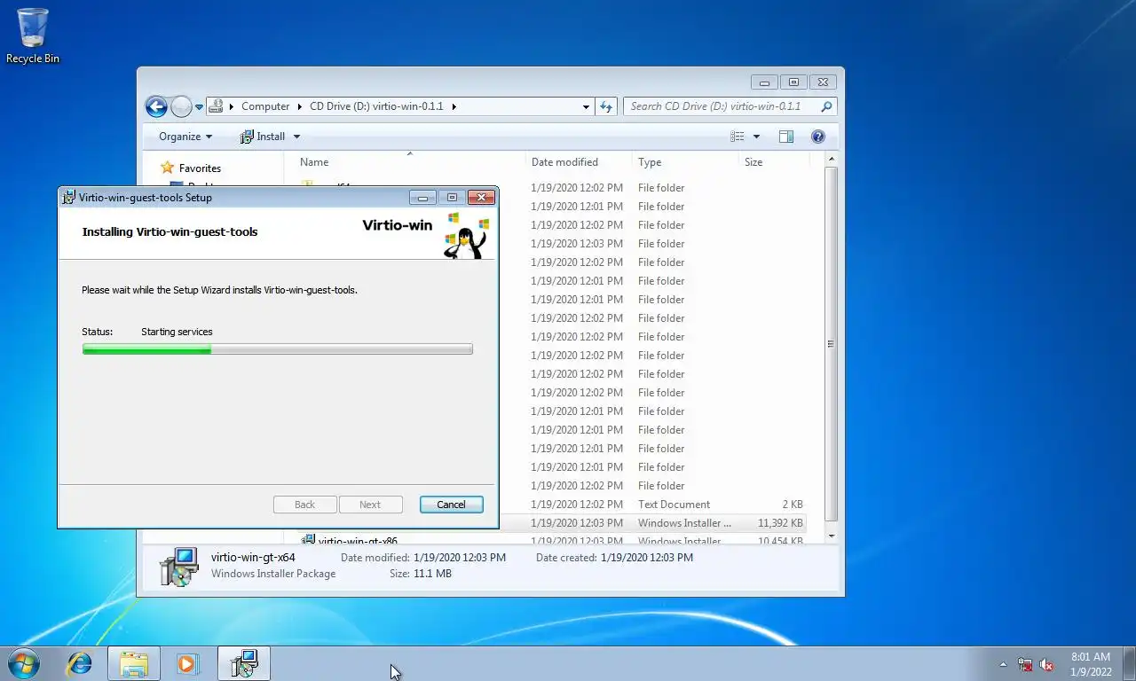Click the refresh button next to address bar
Image resolution: width=1136 pixels, height=681 pixels.
click(606, 106)
